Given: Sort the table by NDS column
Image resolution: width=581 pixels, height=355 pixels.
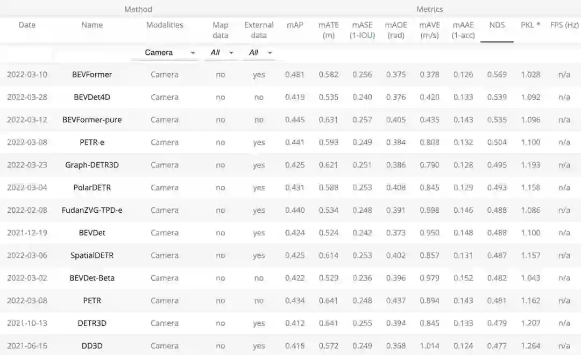Looking at the screenshot, I should (497, 25).
